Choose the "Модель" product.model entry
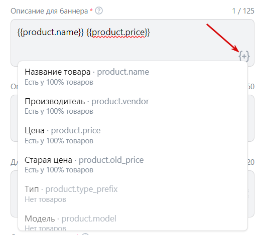The height and width of the screenshot is (235, 261). point(133,220)
